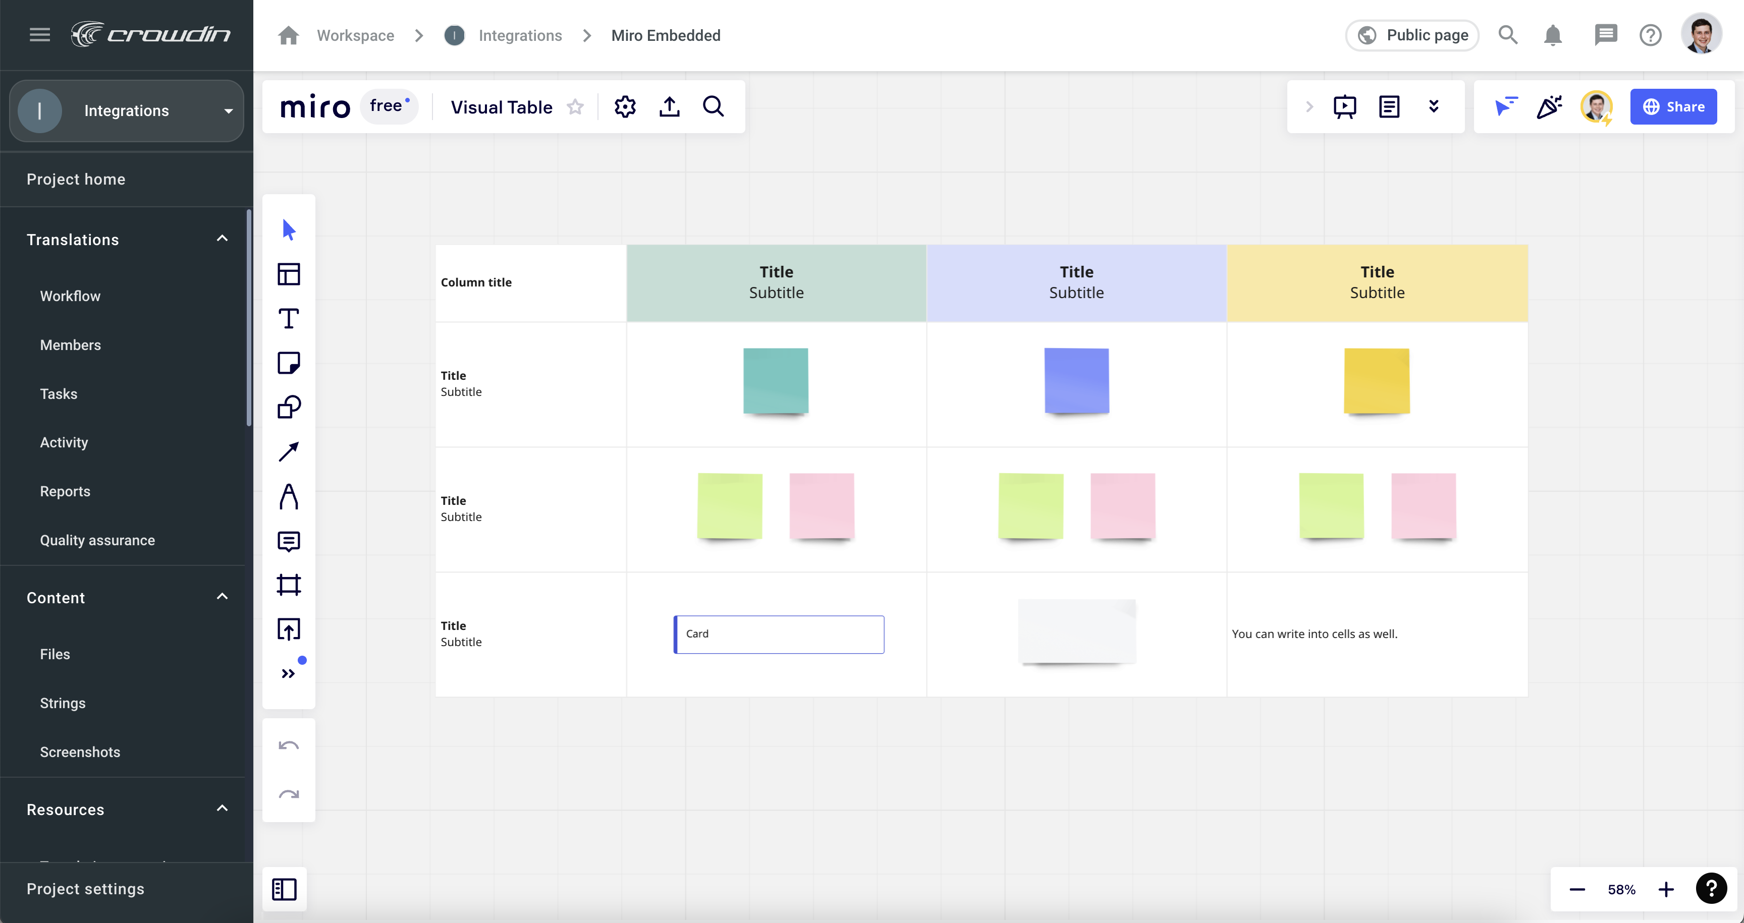Open Crowdin help circle icon

click(x=1650, y=34)
